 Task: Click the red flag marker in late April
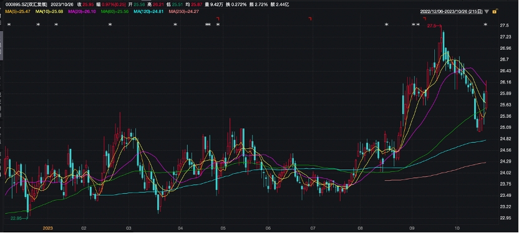(218, 19)
